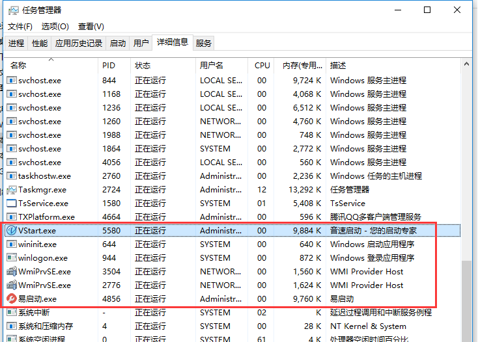Click the WmiPrvSE.exe icon with PID 2776

click(x=12, y=285)
